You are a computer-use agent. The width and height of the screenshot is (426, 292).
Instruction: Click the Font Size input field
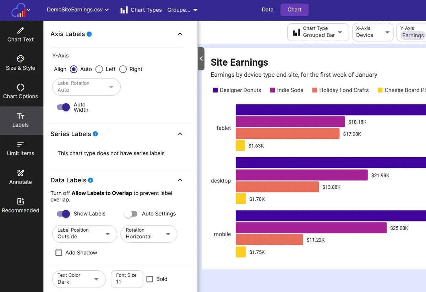coord(127,279)
